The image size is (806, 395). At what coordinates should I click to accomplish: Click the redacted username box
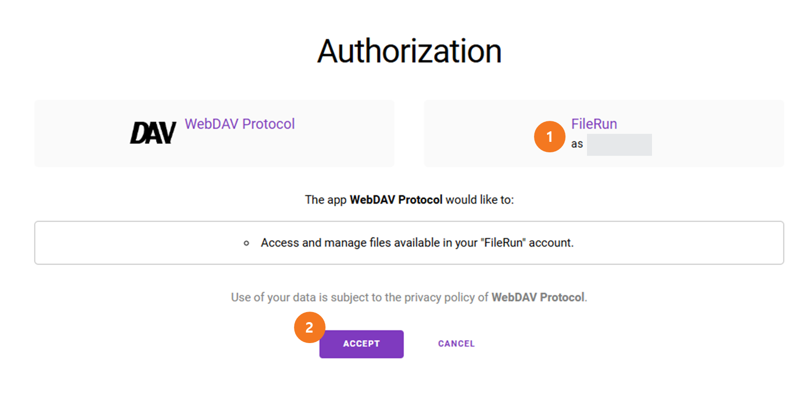point(619,145)
